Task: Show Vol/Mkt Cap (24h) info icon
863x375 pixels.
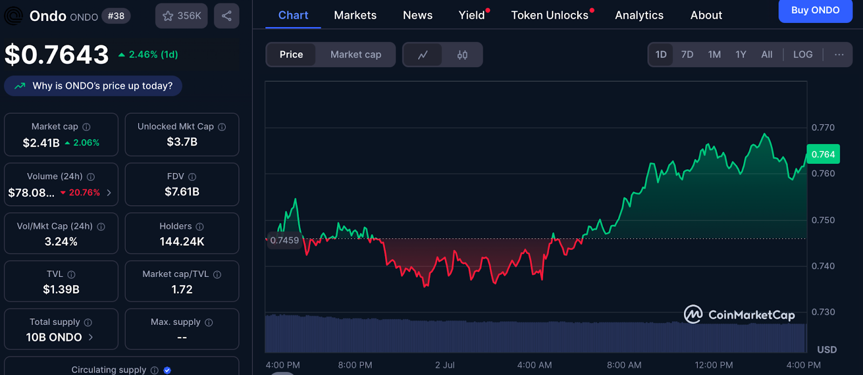Action: click(x=101, y=227)
